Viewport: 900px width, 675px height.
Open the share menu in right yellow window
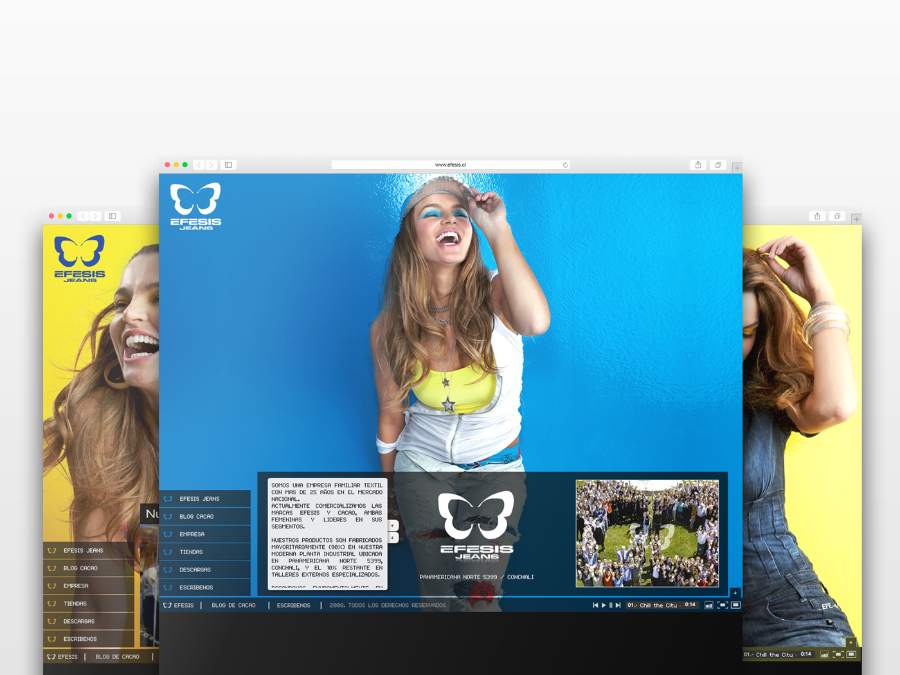[x=817, y=217]
